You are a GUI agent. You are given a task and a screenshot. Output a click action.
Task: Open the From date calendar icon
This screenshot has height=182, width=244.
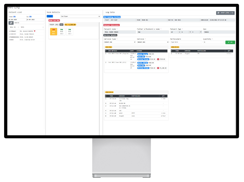pyautogui.click(x=14, y=17)
